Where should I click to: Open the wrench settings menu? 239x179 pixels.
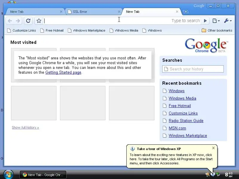click(228, 21)
